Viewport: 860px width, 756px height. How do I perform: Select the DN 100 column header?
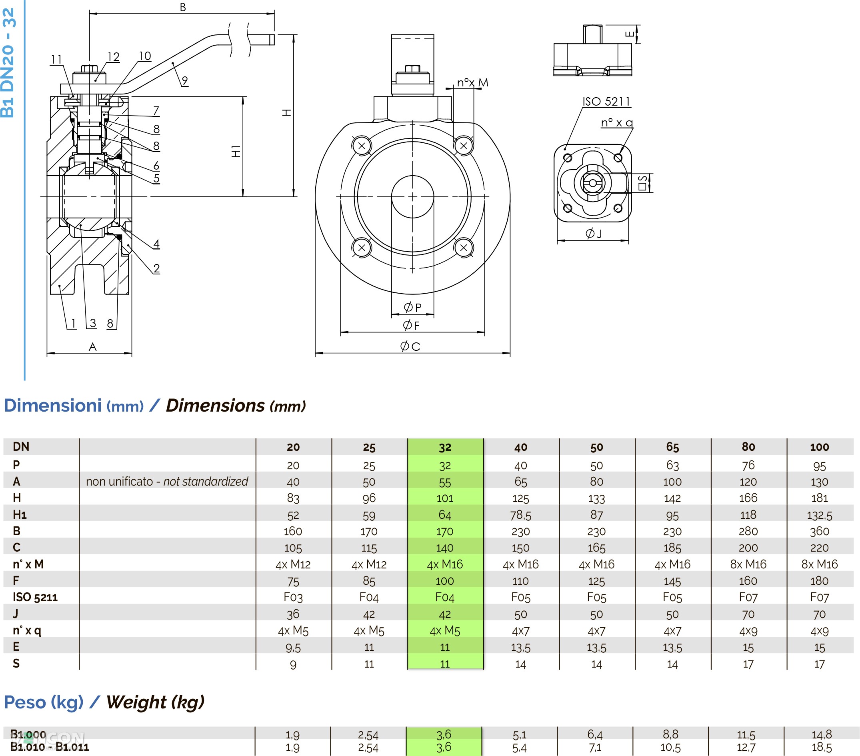tap(819, 447)
